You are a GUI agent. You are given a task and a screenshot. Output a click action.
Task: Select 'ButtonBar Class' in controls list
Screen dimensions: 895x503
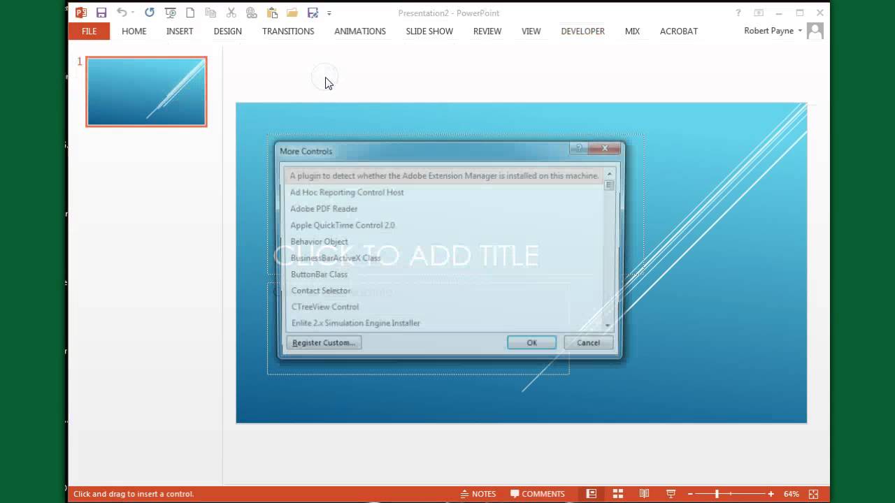coord(444,275)
